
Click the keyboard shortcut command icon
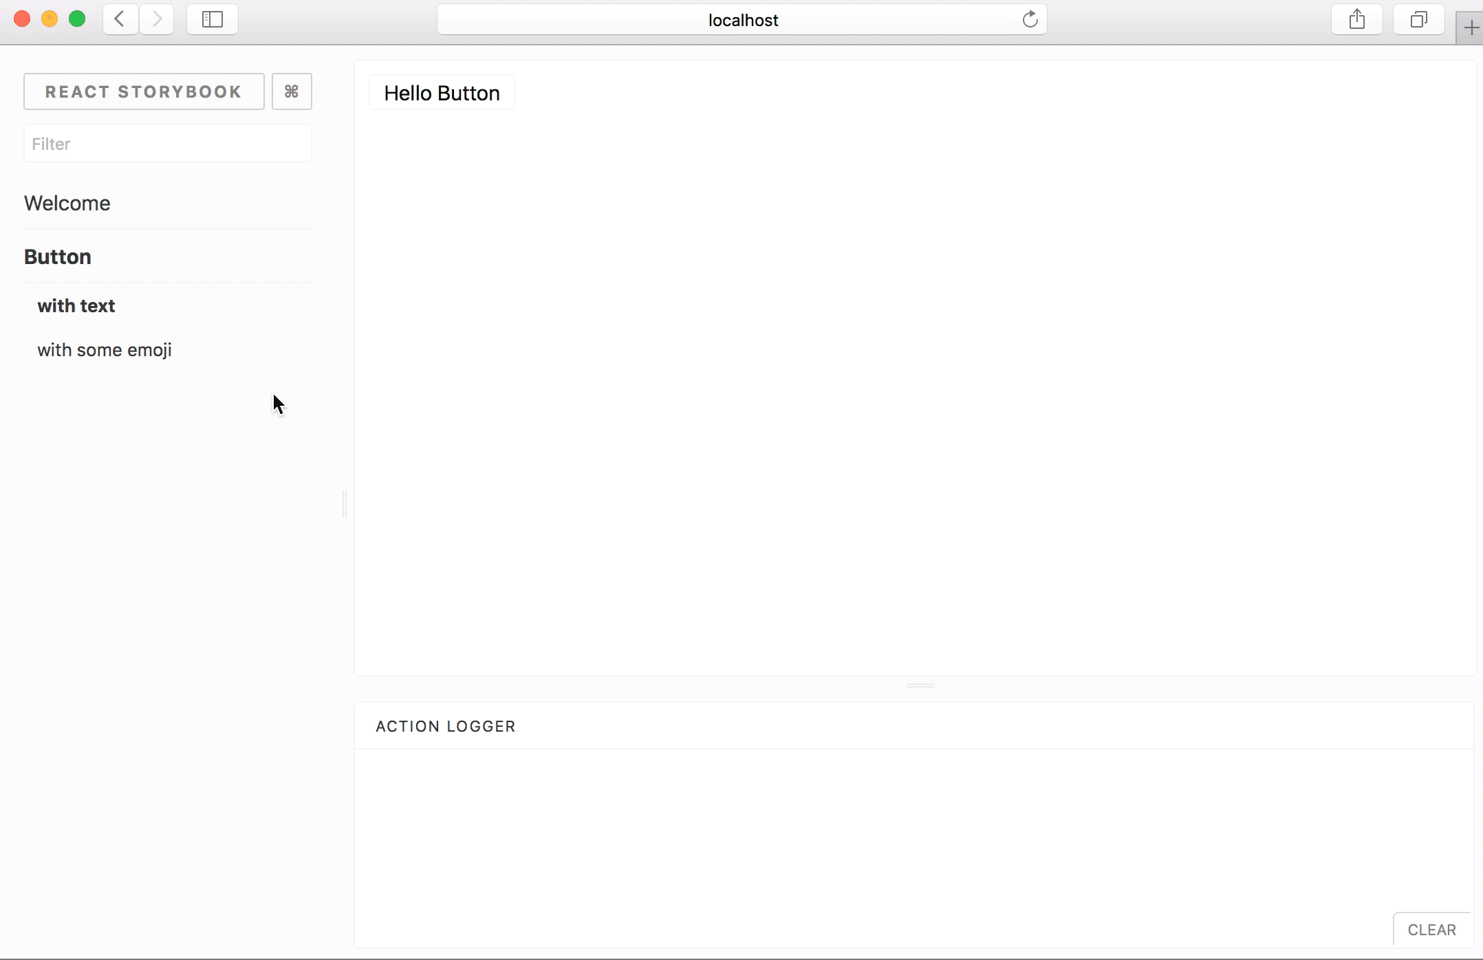[x=292, y=92]
